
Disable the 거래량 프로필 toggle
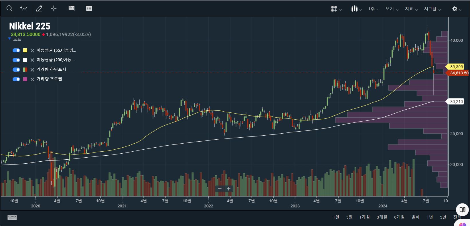pyautogui.click(x=16, y=79)
